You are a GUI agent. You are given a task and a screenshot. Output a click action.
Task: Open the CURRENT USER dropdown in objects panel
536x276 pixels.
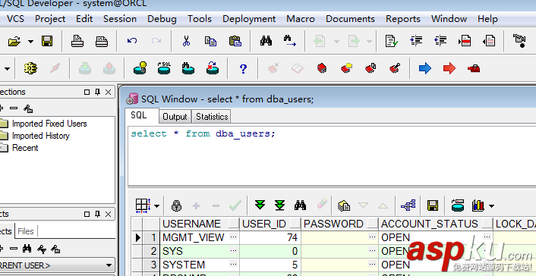click(109, 265)
